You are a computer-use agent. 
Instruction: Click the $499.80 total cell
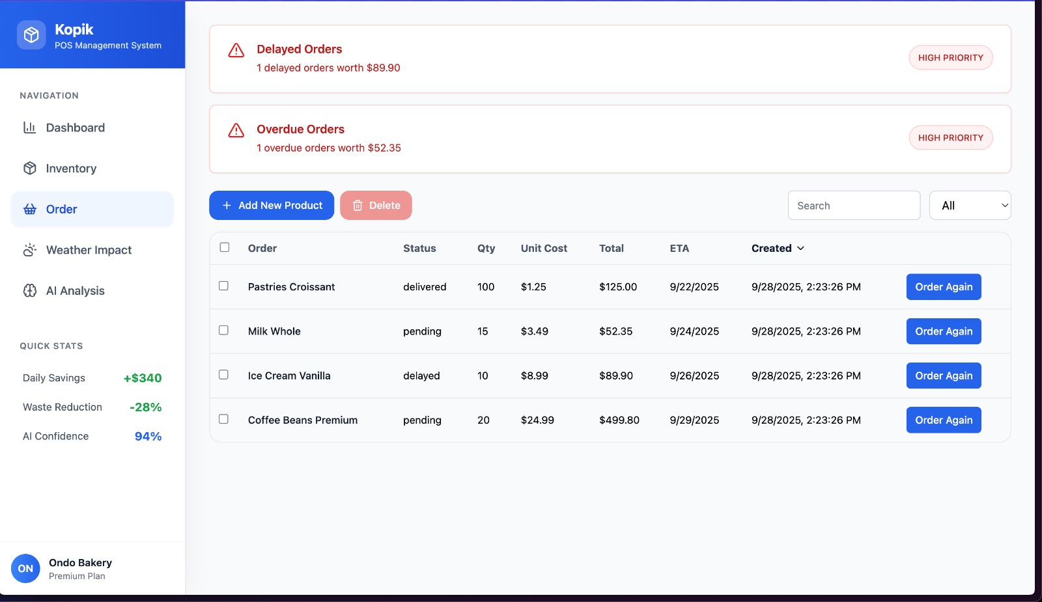click(x=619, y=420)
